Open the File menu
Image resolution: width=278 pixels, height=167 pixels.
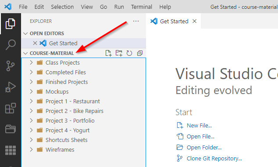23,7
